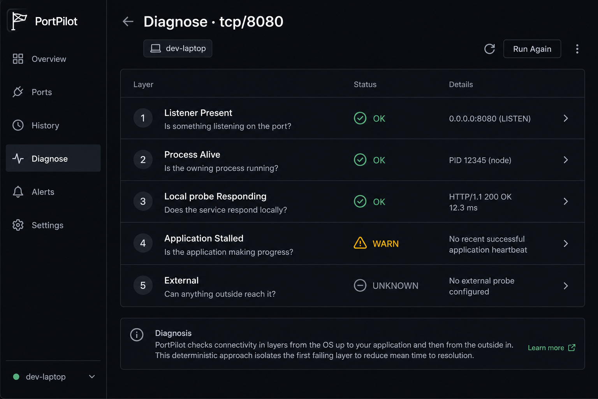
Task: Click the Process Alive OK check icon
Action: 360,160
